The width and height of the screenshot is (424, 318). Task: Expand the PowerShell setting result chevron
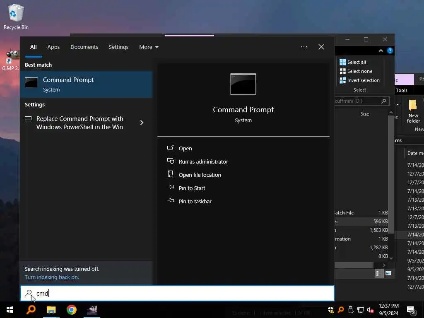[x=142, y=123]
